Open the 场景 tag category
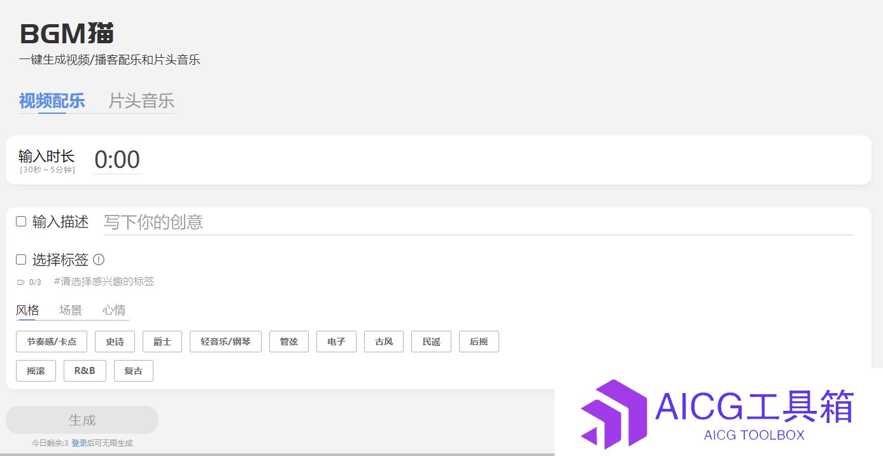Viewport: 883px width, 456px height. coord(71,310)
